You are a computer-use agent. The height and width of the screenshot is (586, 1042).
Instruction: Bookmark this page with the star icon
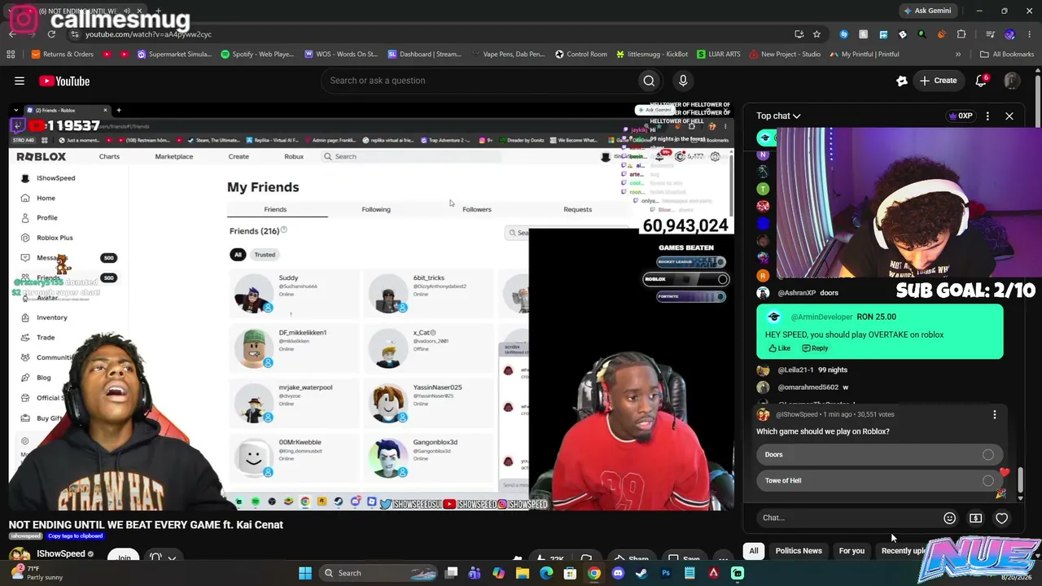coord(817,34)
